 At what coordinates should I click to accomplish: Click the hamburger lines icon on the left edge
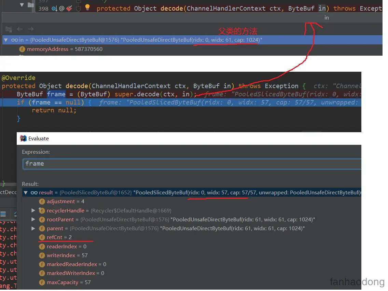[3, 214]
